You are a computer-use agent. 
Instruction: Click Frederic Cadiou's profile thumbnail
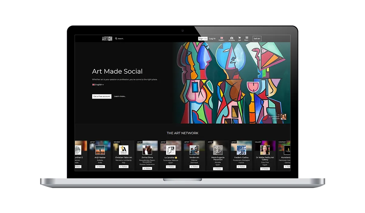[x=241, y=150]
